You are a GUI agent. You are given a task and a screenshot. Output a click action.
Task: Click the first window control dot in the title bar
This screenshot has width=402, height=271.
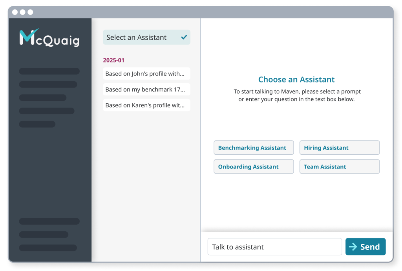coord(15,12)
